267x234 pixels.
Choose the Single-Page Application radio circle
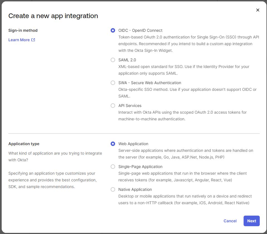click(x=113, y=167)
